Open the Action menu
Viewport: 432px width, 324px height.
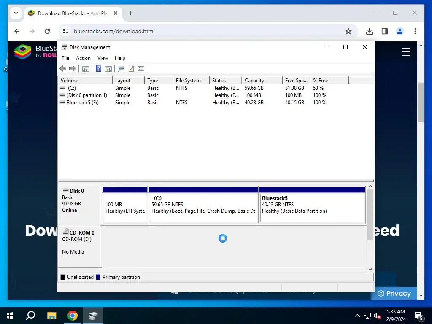coord(83,58)
